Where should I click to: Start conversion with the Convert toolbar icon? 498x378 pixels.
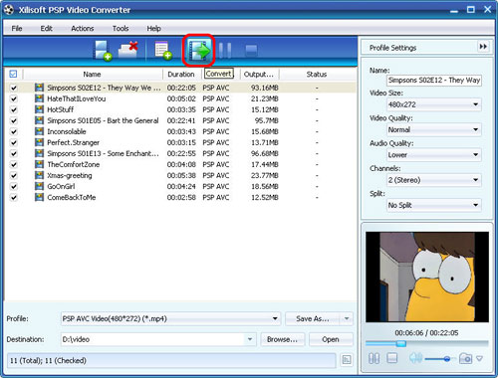199,51
